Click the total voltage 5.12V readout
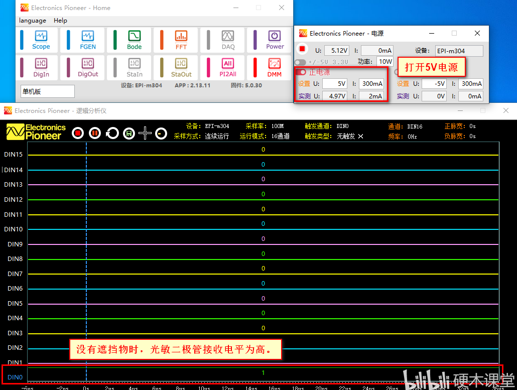Image resolution: width=517 pixels, height=390 pixels. pos(337,50)
